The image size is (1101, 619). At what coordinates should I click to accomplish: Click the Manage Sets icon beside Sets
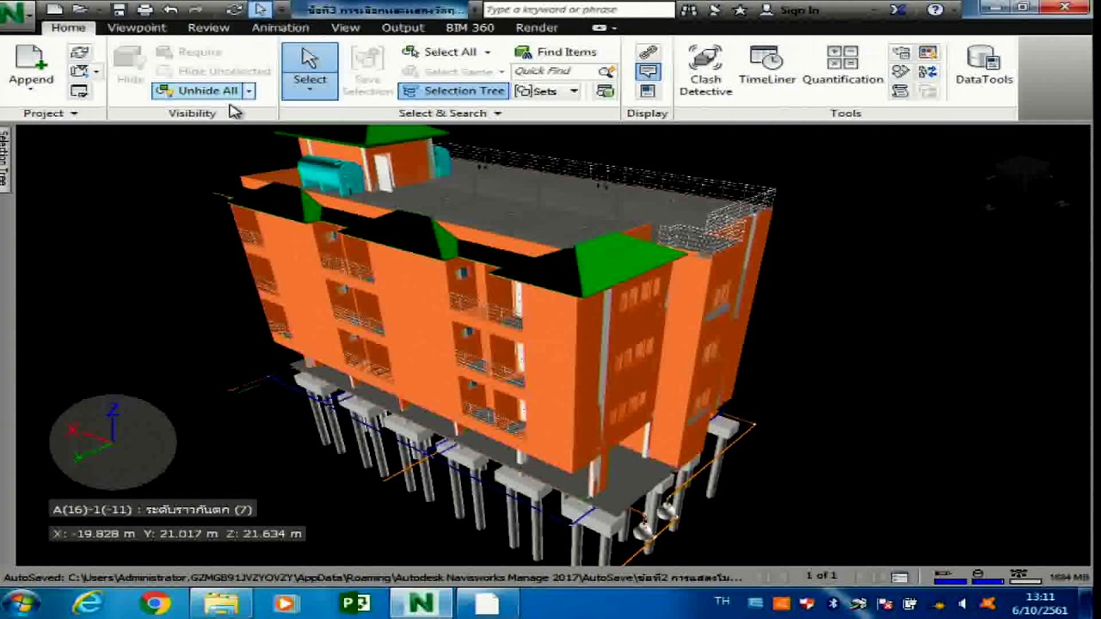tap(606, 90)
